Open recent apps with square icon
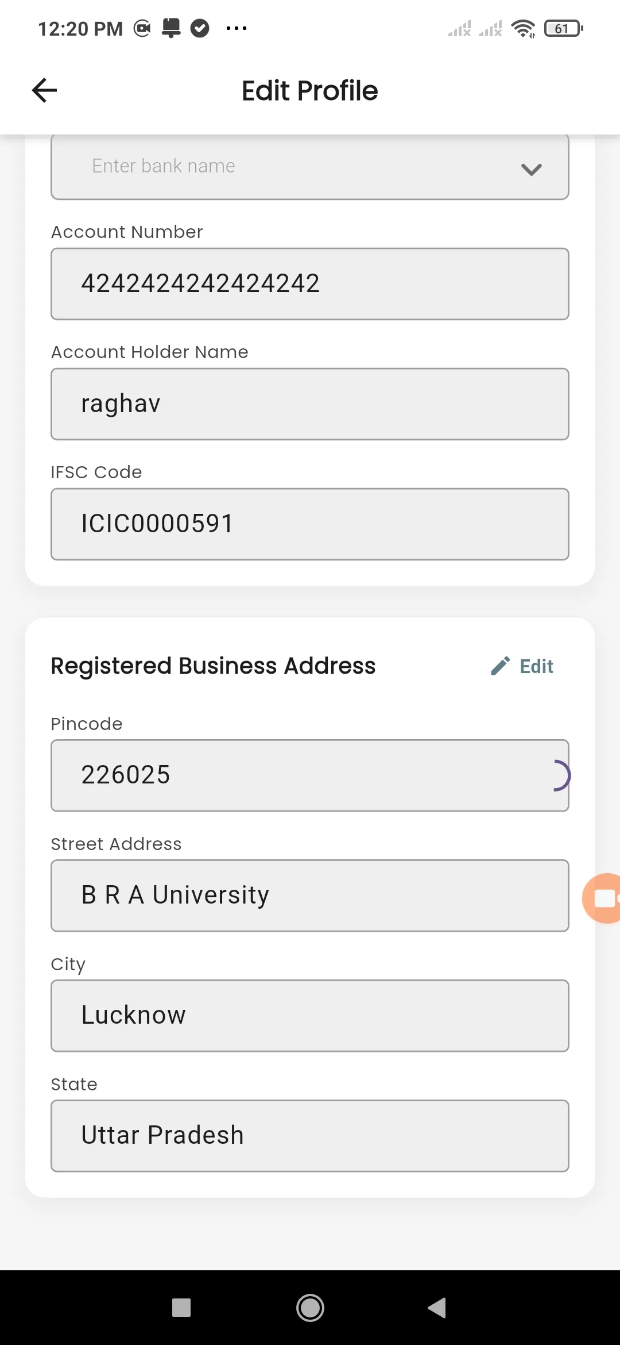 pyautogui.click(x=181, y=1308)
